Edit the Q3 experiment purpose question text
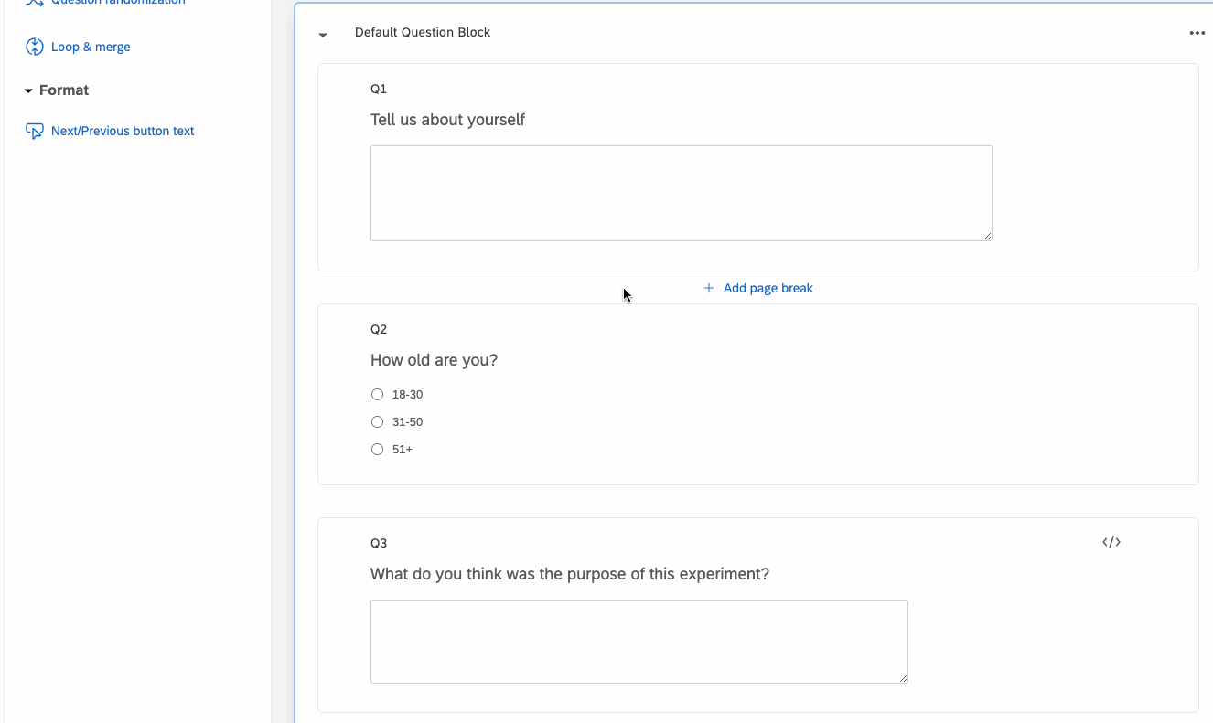1213x723 pixels. [x=569, y=574]
